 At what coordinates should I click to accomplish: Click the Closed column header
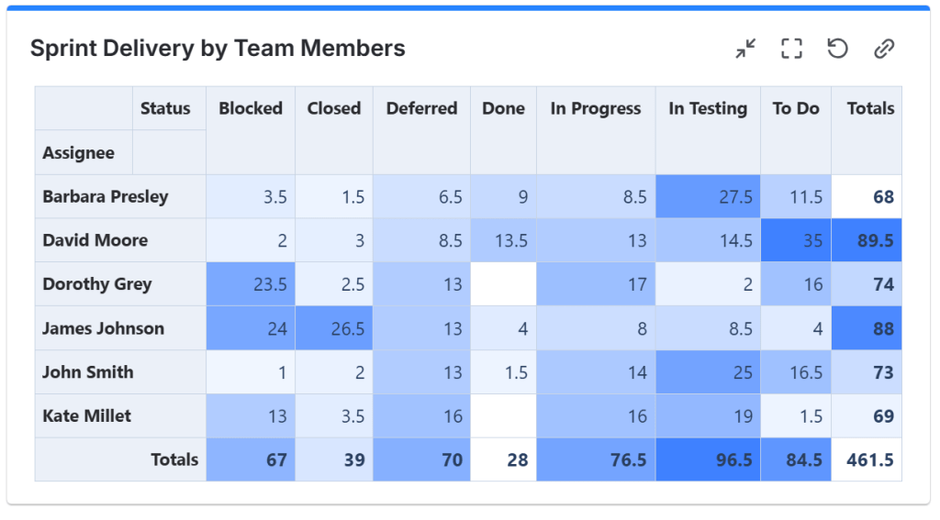(x=334, y=108)
